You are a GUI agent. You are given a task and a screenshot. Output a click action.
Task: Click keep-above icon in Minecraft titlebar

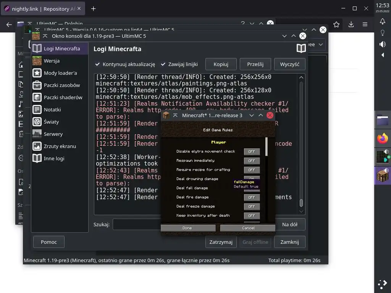175,115
